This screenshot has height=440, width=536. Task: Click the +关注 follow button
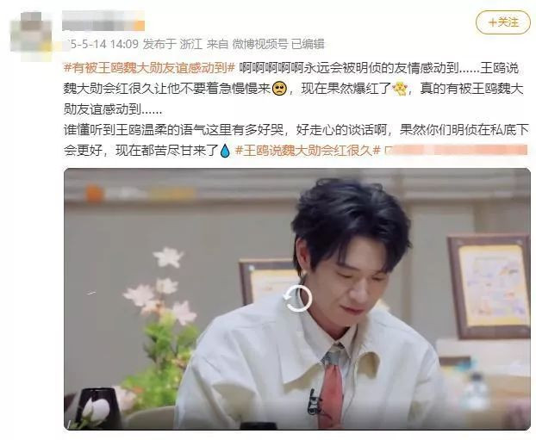click(x=503, y=22)
